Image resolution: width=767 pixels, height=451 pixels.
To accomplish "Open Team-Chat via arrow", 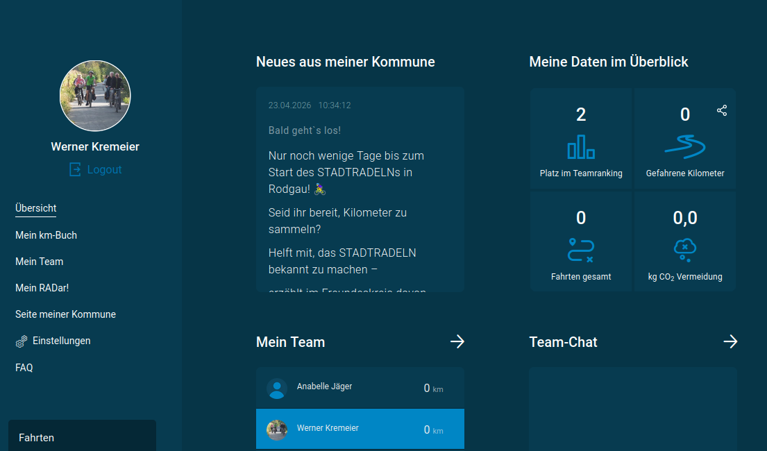I will pos(730,341).
